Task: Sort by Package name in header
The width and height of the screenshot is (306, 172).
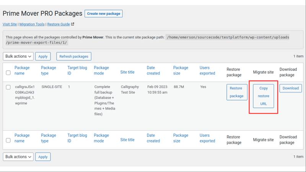Action: (x=22, y=70)
